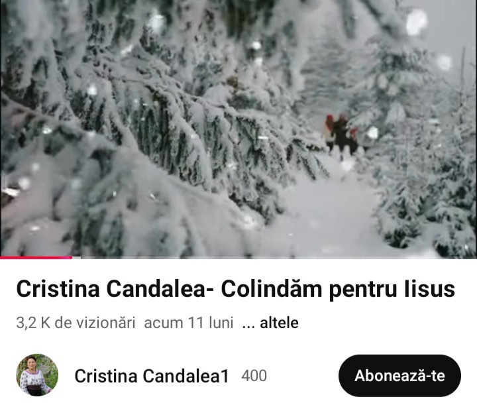Click the video title Colindăm pentru Iisus
The height and width of the screenshot is (409, 477).
point(338,289)
